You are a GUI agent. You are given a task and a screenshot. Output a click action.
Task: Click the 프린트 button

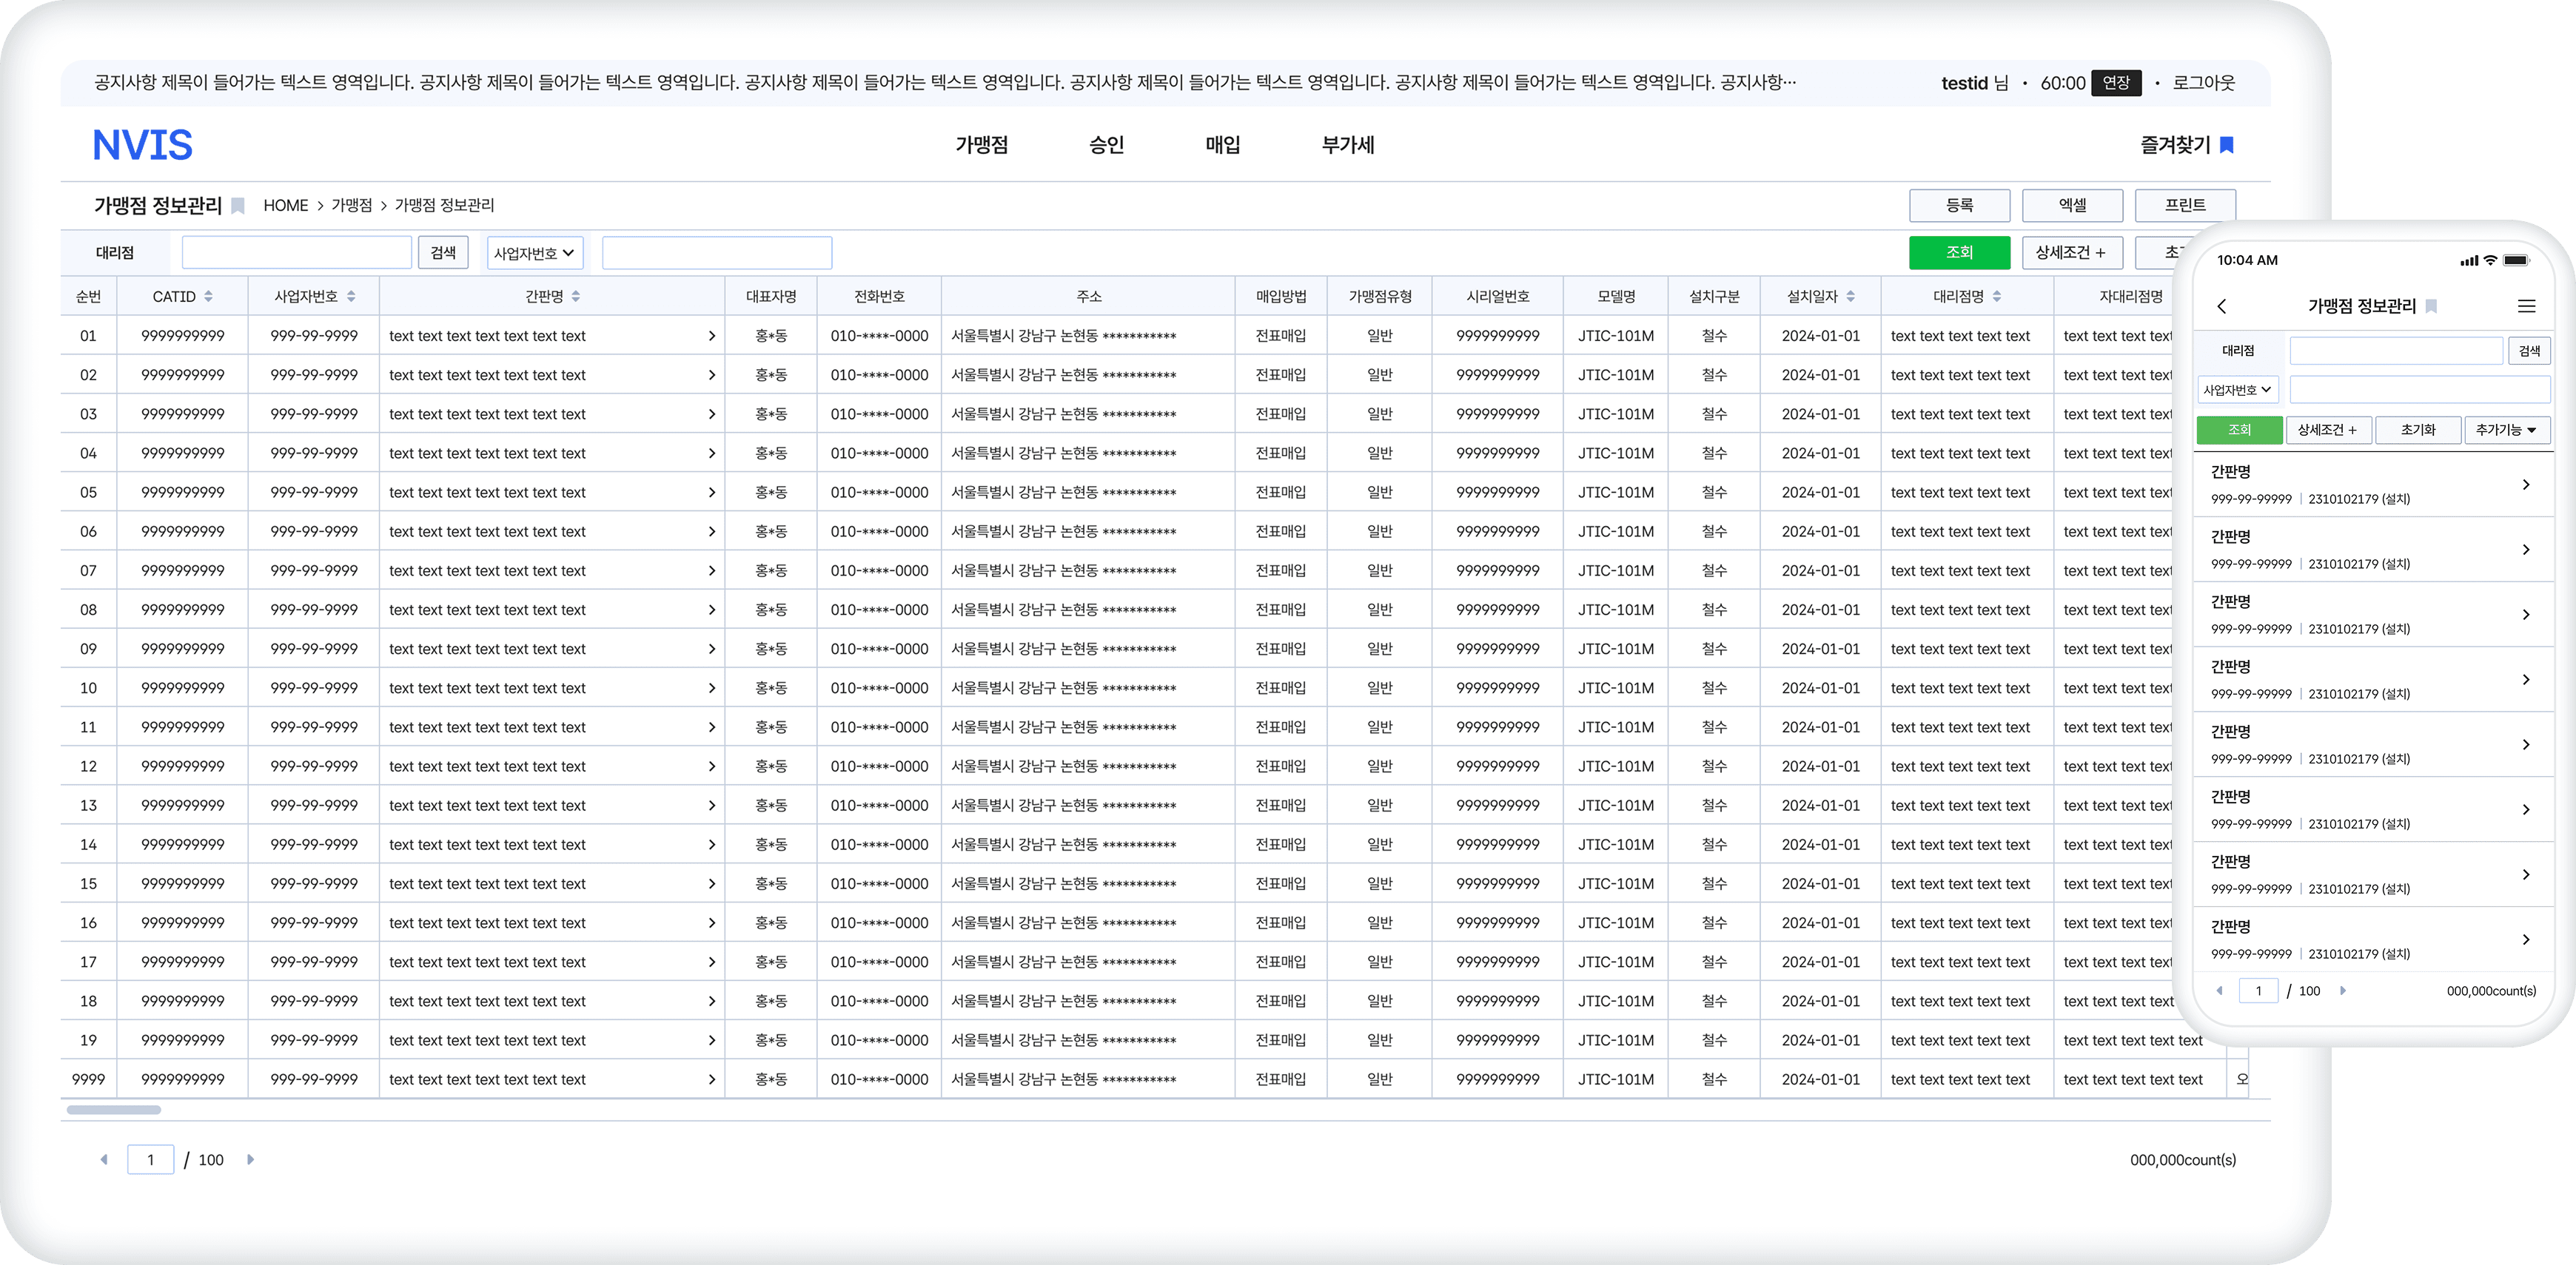click(2185, 206)
